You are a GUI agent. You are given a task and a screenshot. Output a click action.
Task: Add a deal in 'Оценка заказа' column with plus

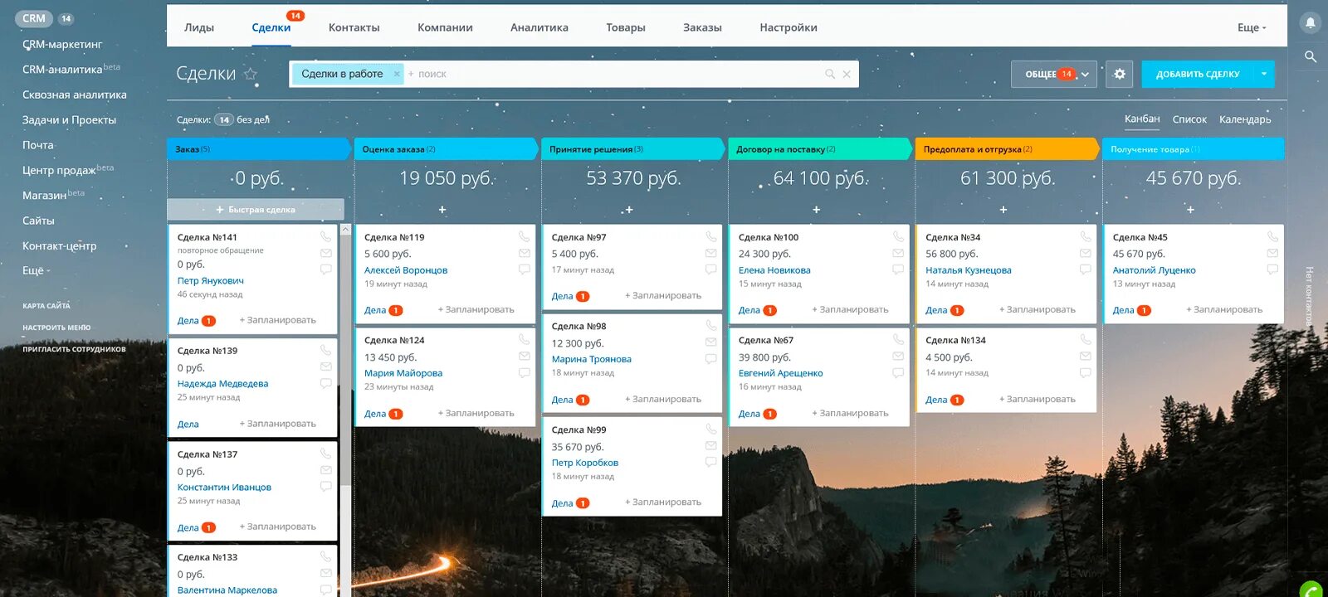click(442, 210)
